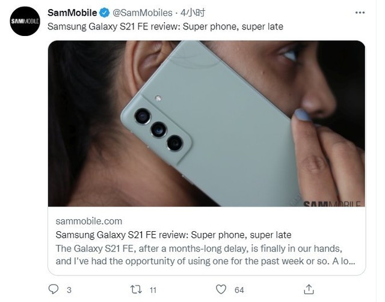
Task: Open the Galaxy S21 FE card image
Action: coord(206,123)
